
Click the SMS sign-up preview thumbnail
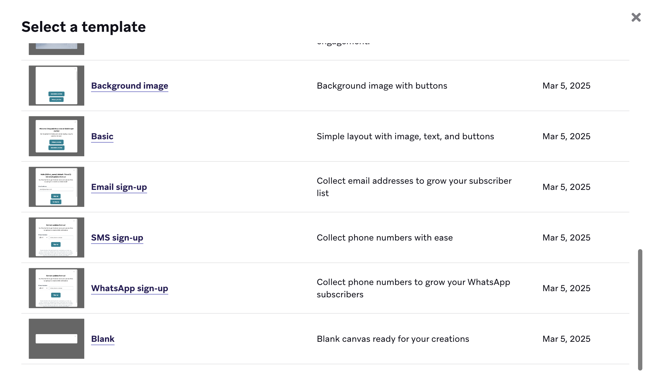click(x=56, y=237)
